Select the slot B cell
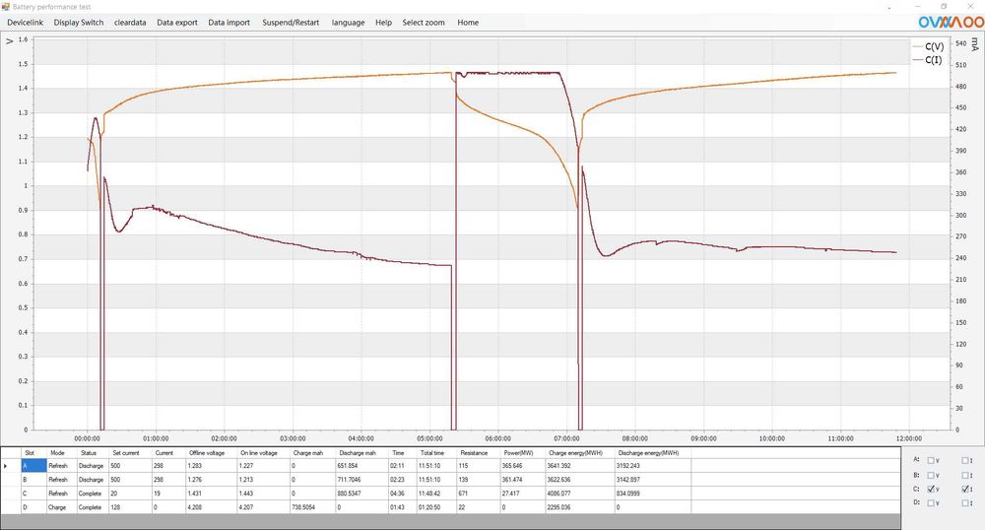 (33, 480)
